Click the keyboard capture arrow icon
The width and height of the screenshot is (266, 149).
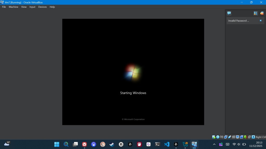tap(253, 137)
